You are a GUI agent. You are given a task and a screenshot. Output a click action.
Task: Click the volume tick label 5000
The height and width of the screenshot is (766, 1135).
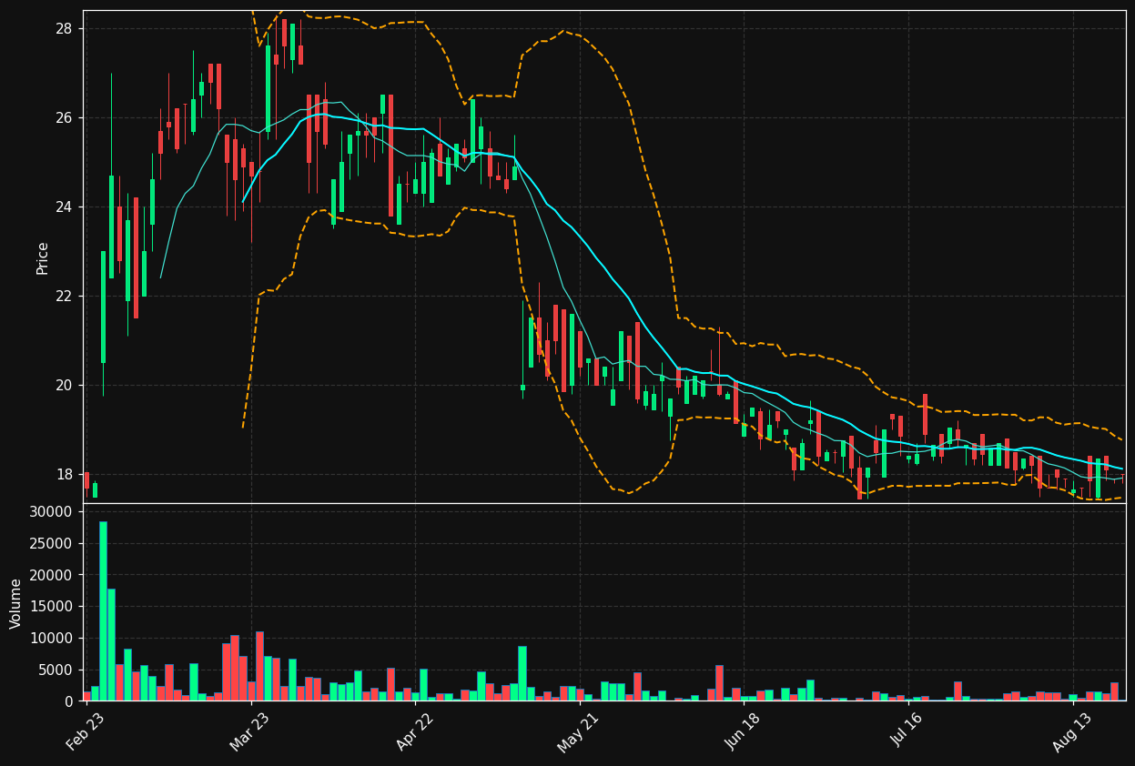point(56,670)
